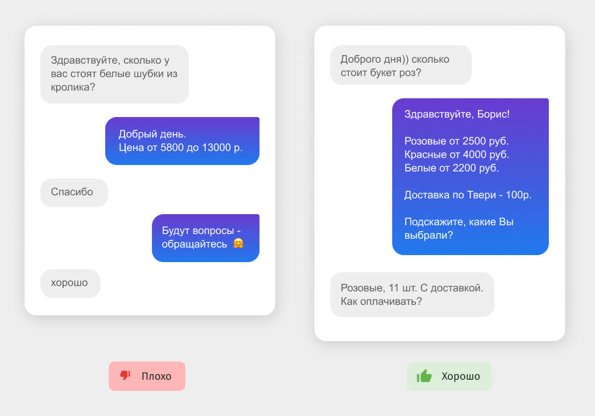Select the message about белые шубки из кролика
This screenshot has height=416, width=595.
coord(115,74)
